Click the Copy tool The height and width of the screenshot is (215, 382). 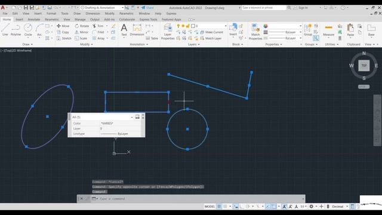click(x=63, y=32)
